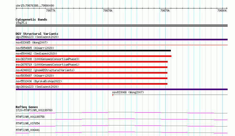The image size is (235, 136).
Task: Click the nsv4246022 (gnomADStructuralVariants) label
Action: [x=45, y=70]
